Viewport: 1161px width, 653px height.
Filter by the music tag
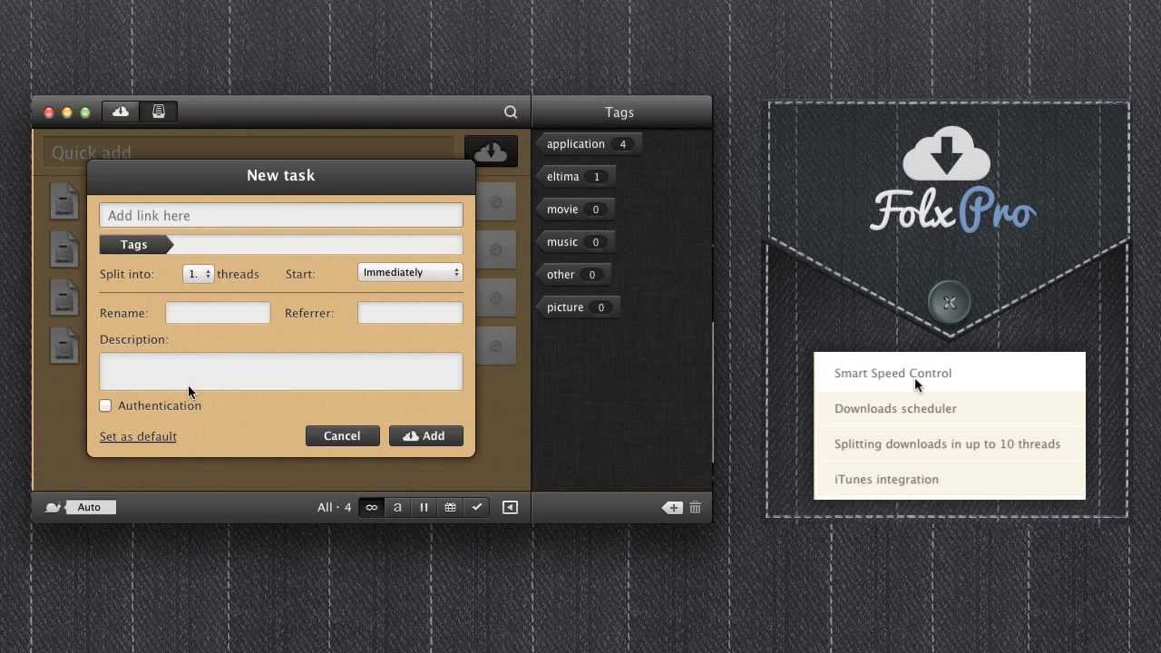(575, 242)
